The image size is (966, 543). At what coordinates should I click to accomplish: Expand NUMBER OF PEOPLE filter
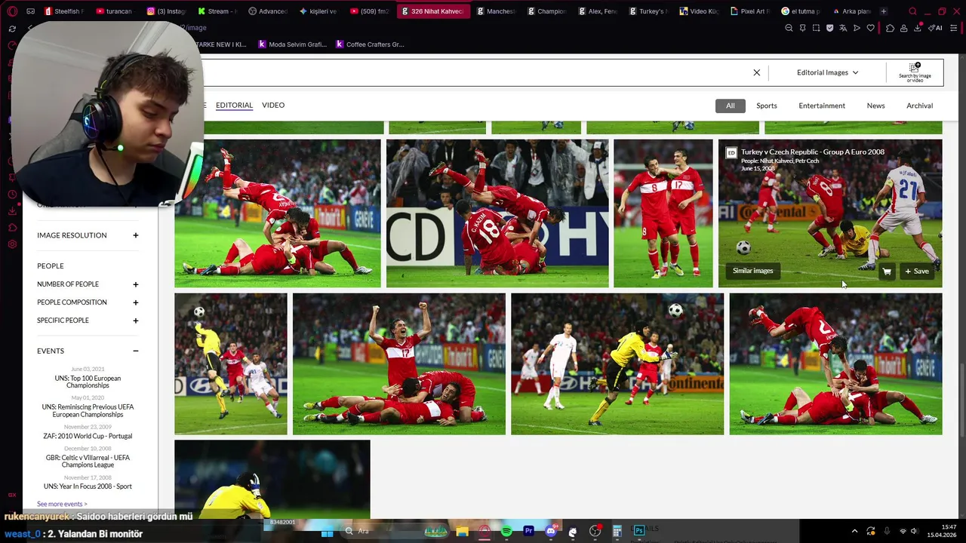pos(88,284)
